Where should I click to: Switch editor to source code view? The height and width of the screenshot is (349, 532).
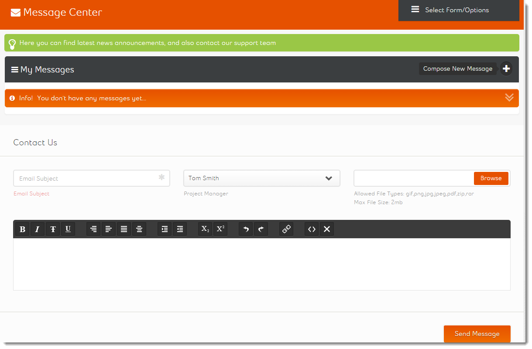(x=312, y=229)
